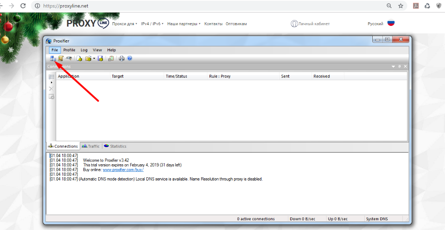The height and width of the screenshot is (230, 445).
Task: Switch to the Traffic tab
Action: coord(90,146)
